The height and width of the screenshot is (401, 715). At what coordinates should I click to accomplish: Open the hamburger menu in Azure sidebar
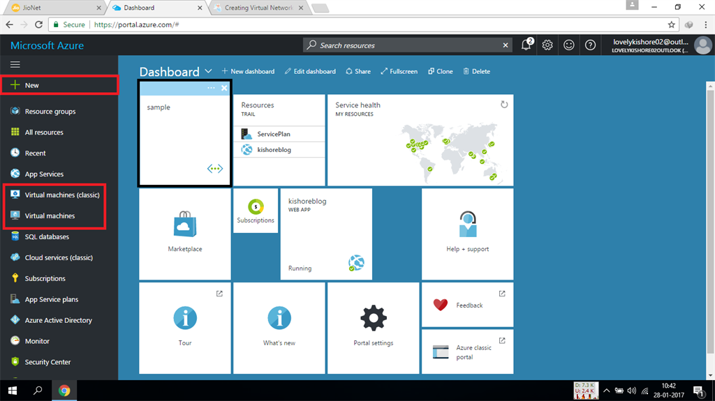(x=15, y=65)
